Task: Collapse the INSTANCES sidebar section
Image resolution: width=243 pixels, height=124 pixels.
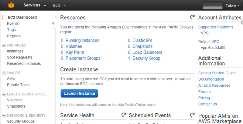Action: pyautogui.click(x=4, y=45)
